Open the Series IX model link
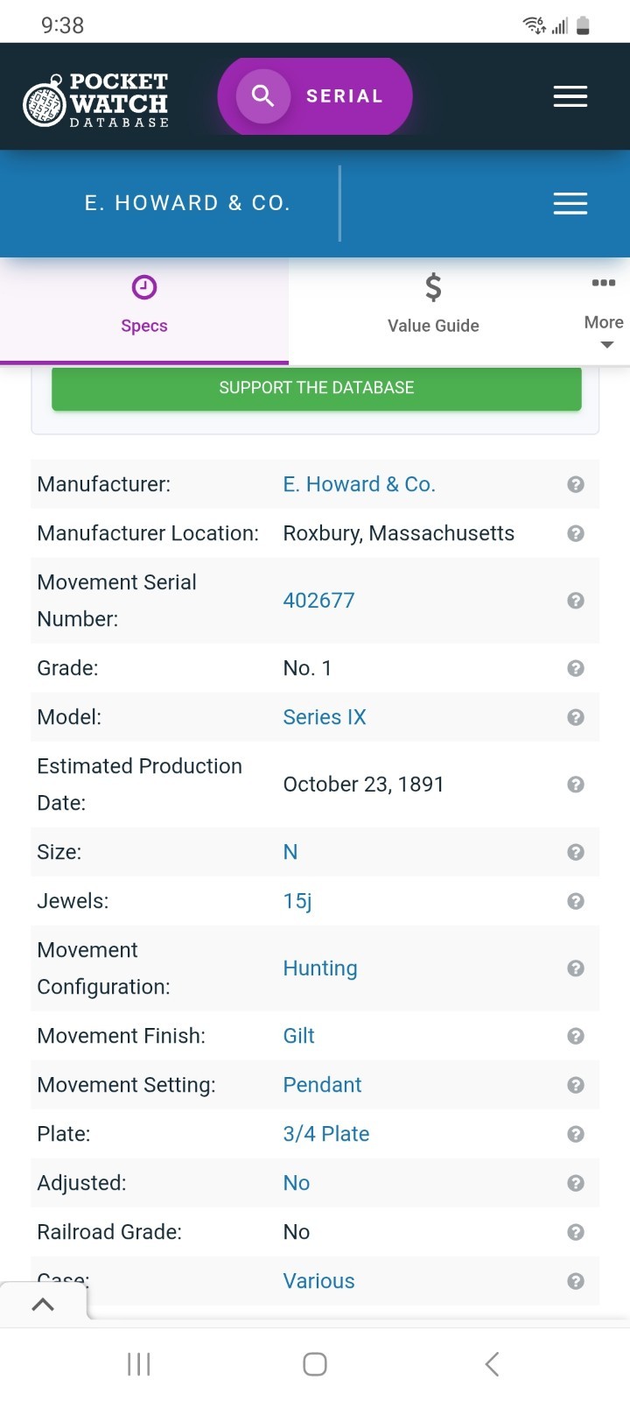Image resolution: width=630 pixels, height=1401 pixels. pyautogui.click(x=324, y=717)
